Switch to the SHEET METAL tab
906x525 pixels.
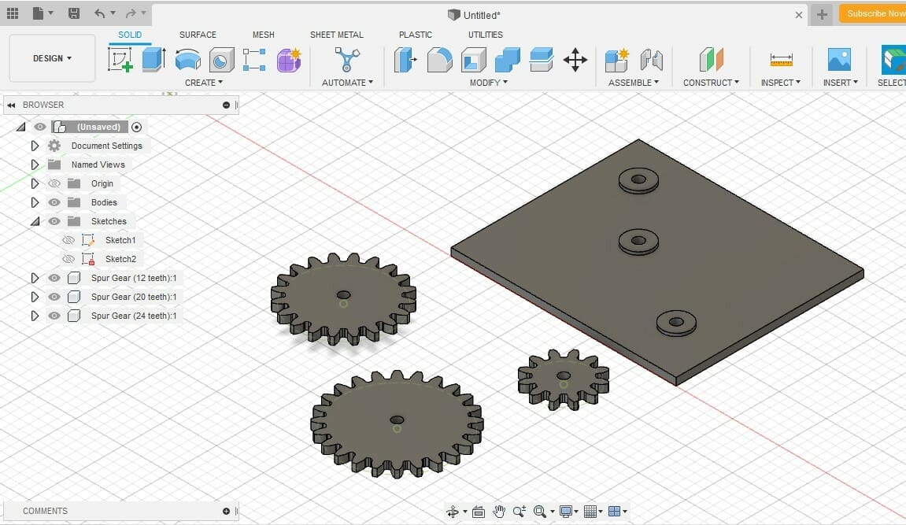[x=337, y=35]
